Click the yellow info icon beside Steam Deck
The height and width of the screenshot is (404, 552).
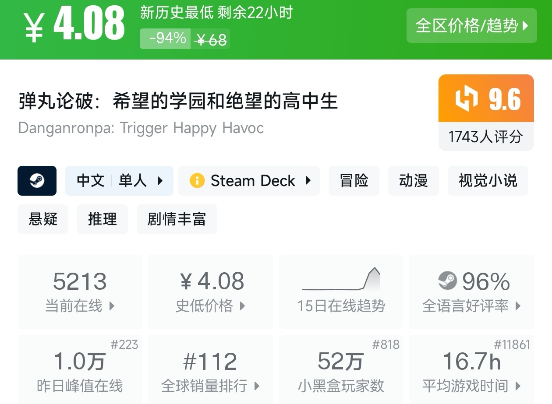click(197, 181)
